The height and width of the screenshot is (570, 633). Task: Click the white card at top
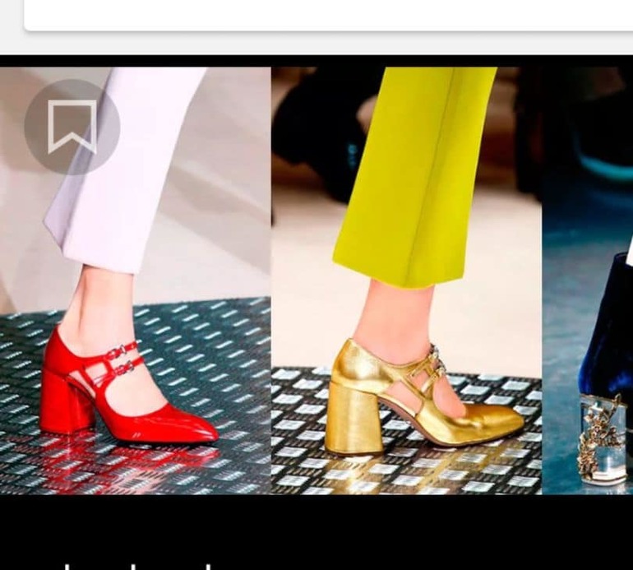tap(329, 14)
